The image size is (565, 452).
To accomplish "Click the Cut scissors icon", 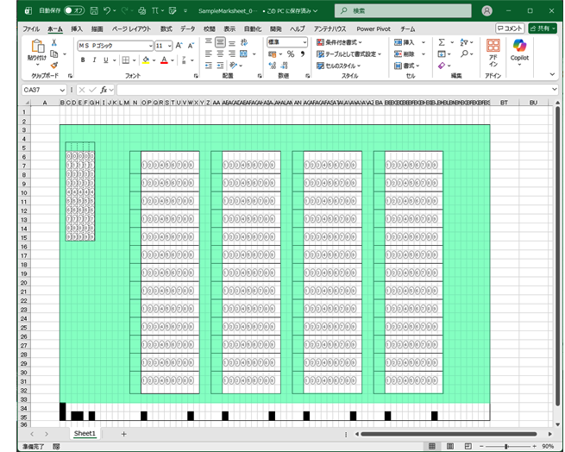I will 54,42.
